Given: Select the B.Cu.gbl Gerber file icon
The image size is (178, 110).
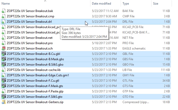Looking at the screenshot, I should [4, 54].
